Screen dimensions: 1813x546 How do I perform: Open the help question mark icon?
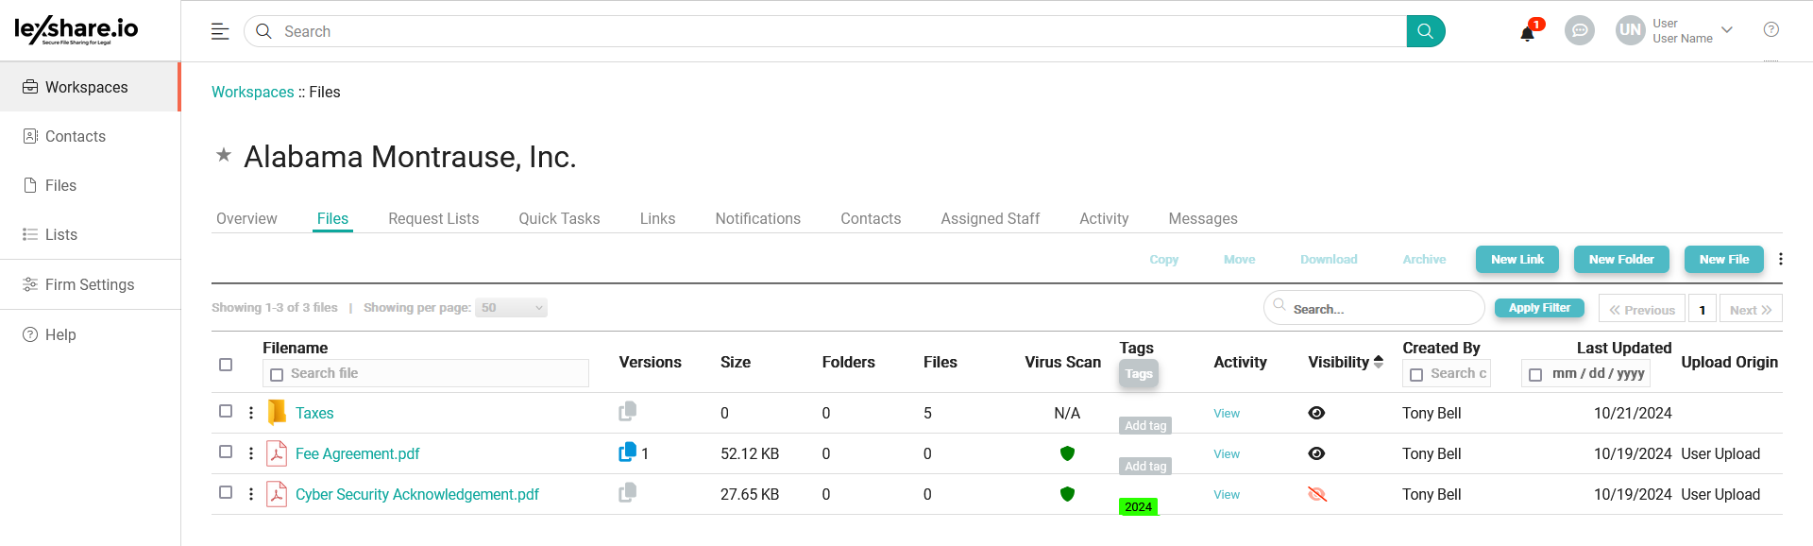click(x=1771, y=30)
